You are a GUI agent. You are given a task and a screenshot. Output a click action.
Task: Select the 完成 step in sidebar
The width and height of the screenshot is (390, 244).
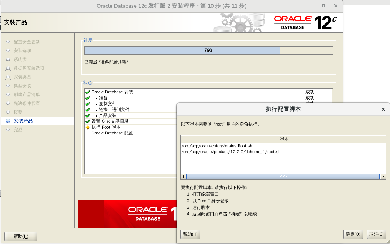[18, 130]
